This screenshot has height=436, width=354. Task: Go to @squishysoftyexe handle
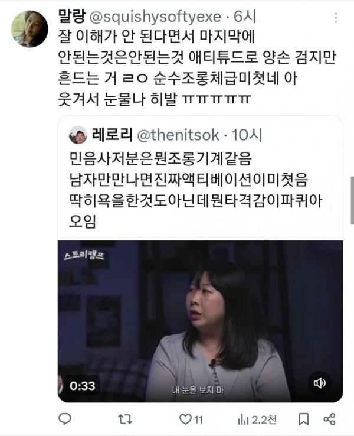click(156, 17)
